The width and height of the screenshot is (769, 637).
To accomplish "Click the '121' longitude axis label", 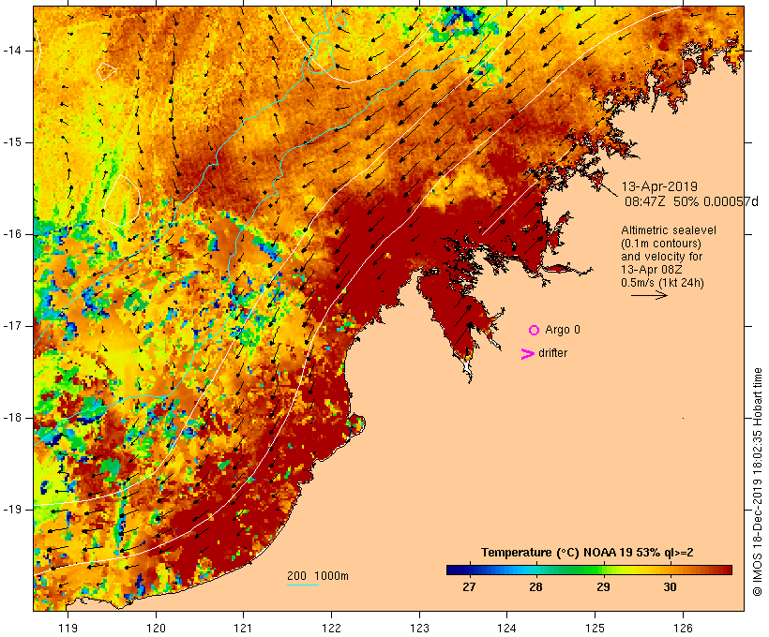I will (244, 628).
